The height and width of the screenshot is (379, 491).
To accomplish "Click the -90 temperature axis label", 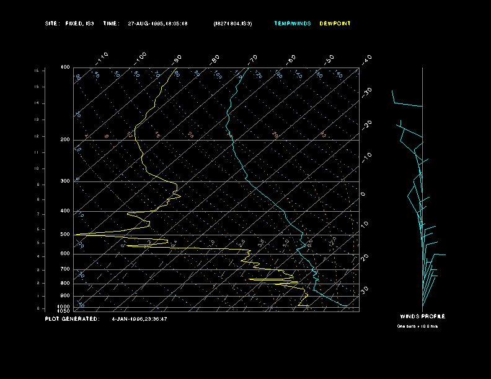I will click(177, 60).
